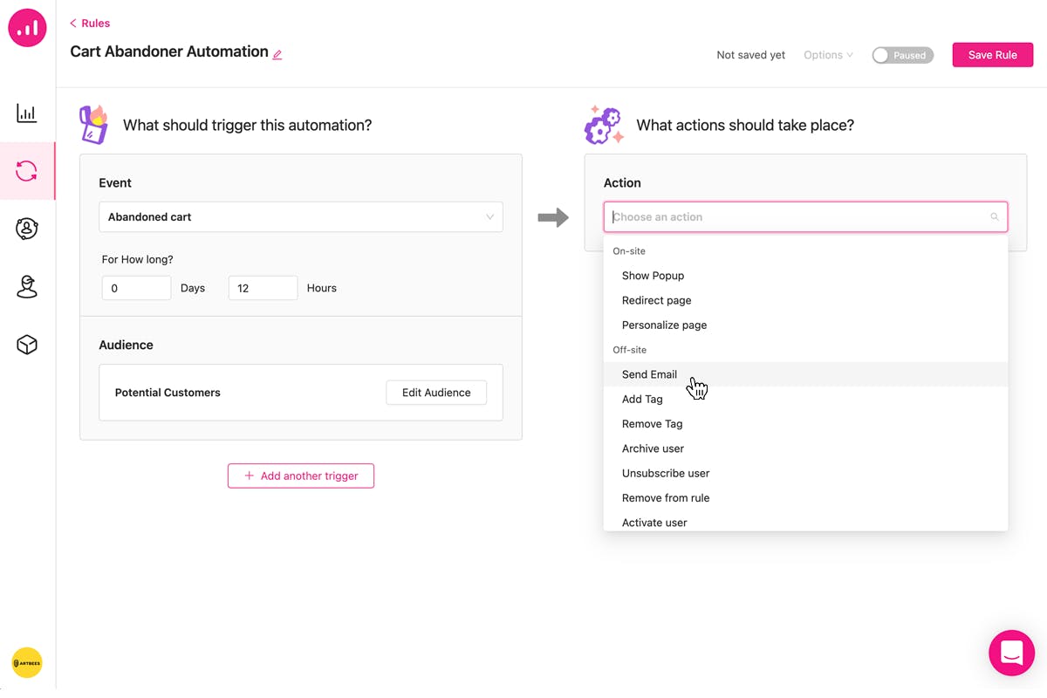Open the 3D box products sidebar icon
Screen dimensions: 1047x698
tap(27, 345)
